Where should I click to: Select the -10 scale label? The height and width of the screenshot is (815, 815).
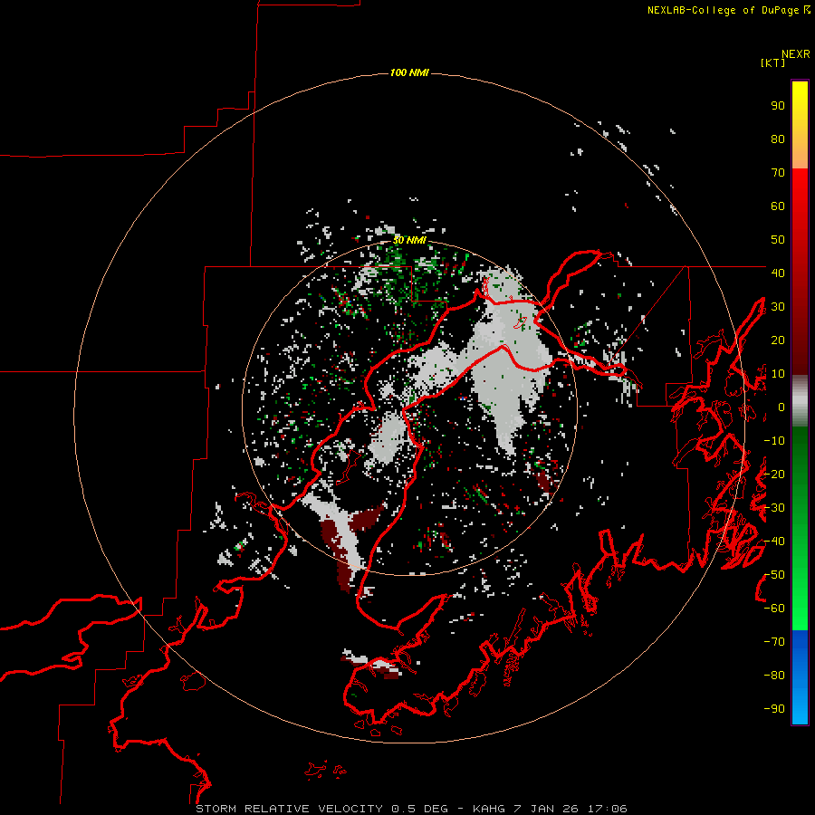click(x=774, y=441)
